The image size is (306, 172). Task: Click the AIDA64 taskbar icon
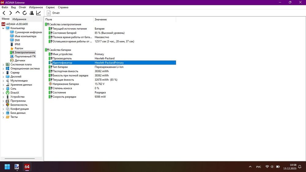27,167
